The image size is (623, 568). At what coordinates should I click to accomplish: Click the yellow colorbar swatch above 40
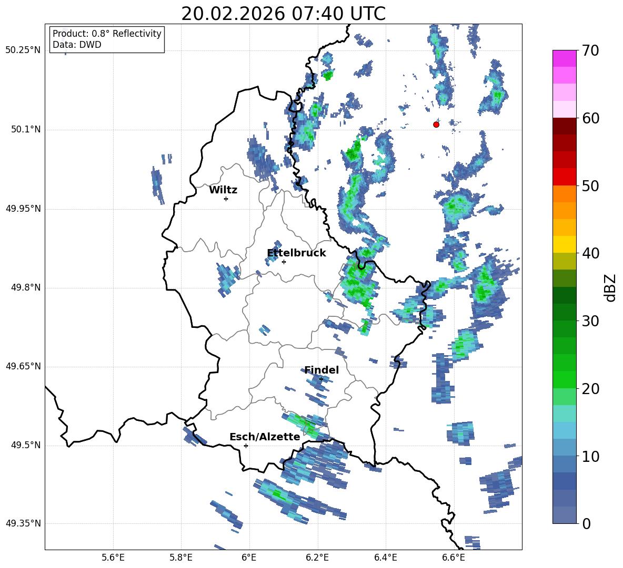564,244
